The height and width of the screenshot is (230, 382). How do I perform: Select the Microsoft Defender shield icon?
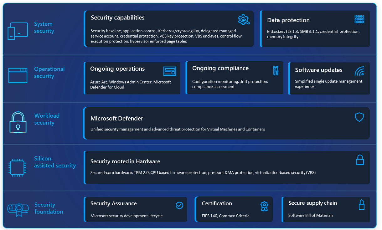coord(359,117)
